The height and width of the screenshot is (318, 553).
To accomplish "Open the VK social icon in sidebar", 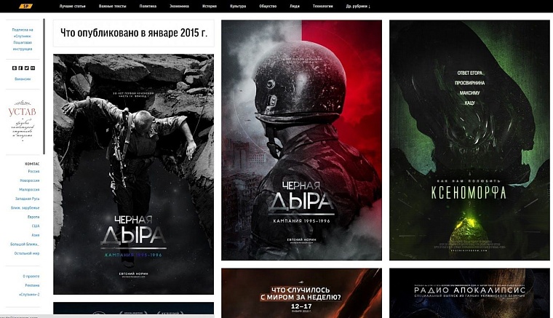I will coord(15,68).
